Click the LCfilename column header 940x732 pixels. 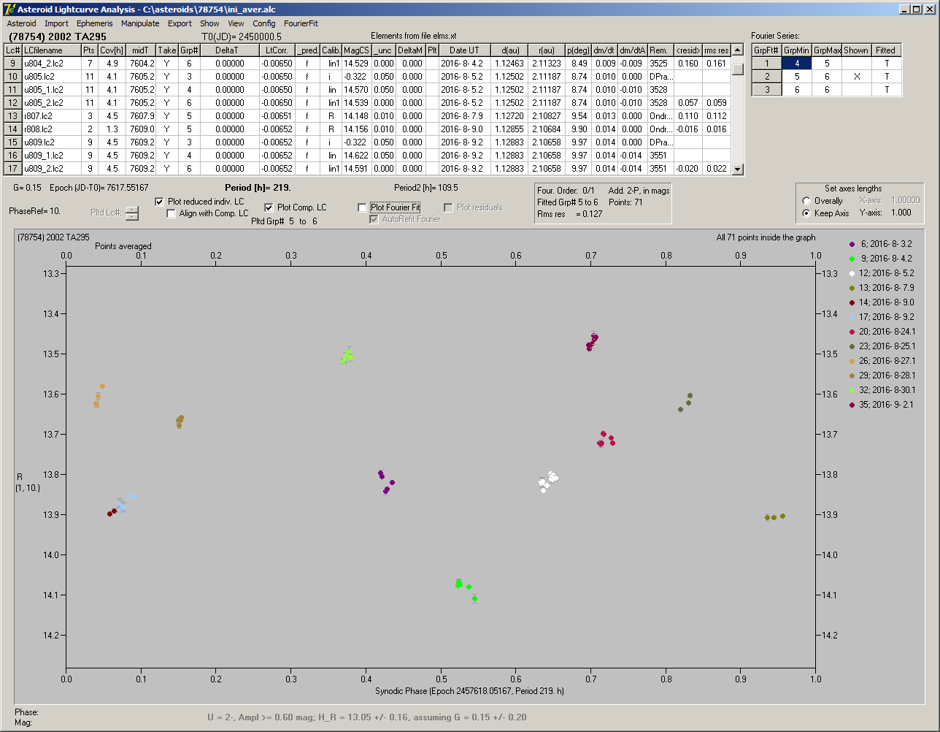[x=51, y=50]
